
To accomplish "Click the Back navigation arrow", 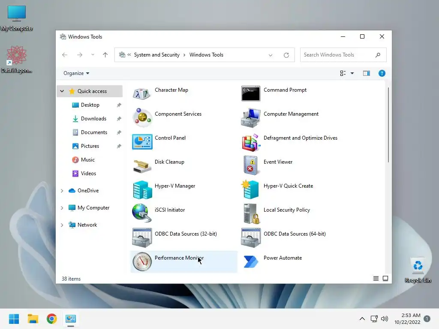I will click(x=65, y=55).
